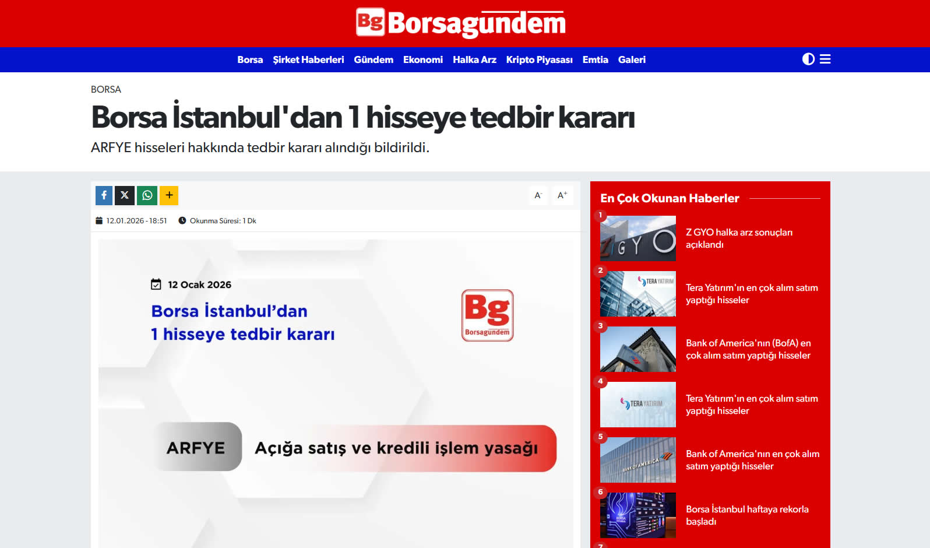Read Z GYO halka arz sonuçları article
Screen dimensions: 930x548
pyautogui.click(x=739, y=238)
